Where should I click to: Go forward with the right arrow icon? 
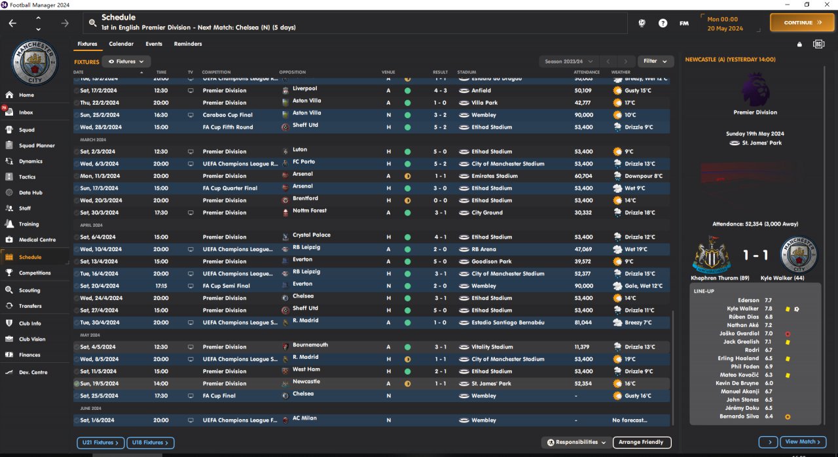click(x=65, y=23)
